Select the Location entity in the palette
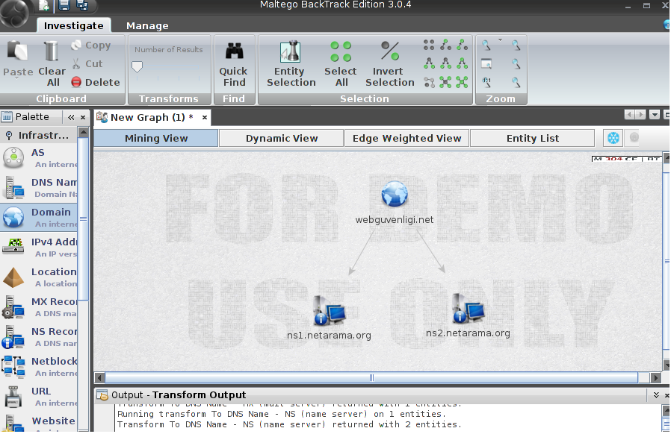 click(39, 277)
